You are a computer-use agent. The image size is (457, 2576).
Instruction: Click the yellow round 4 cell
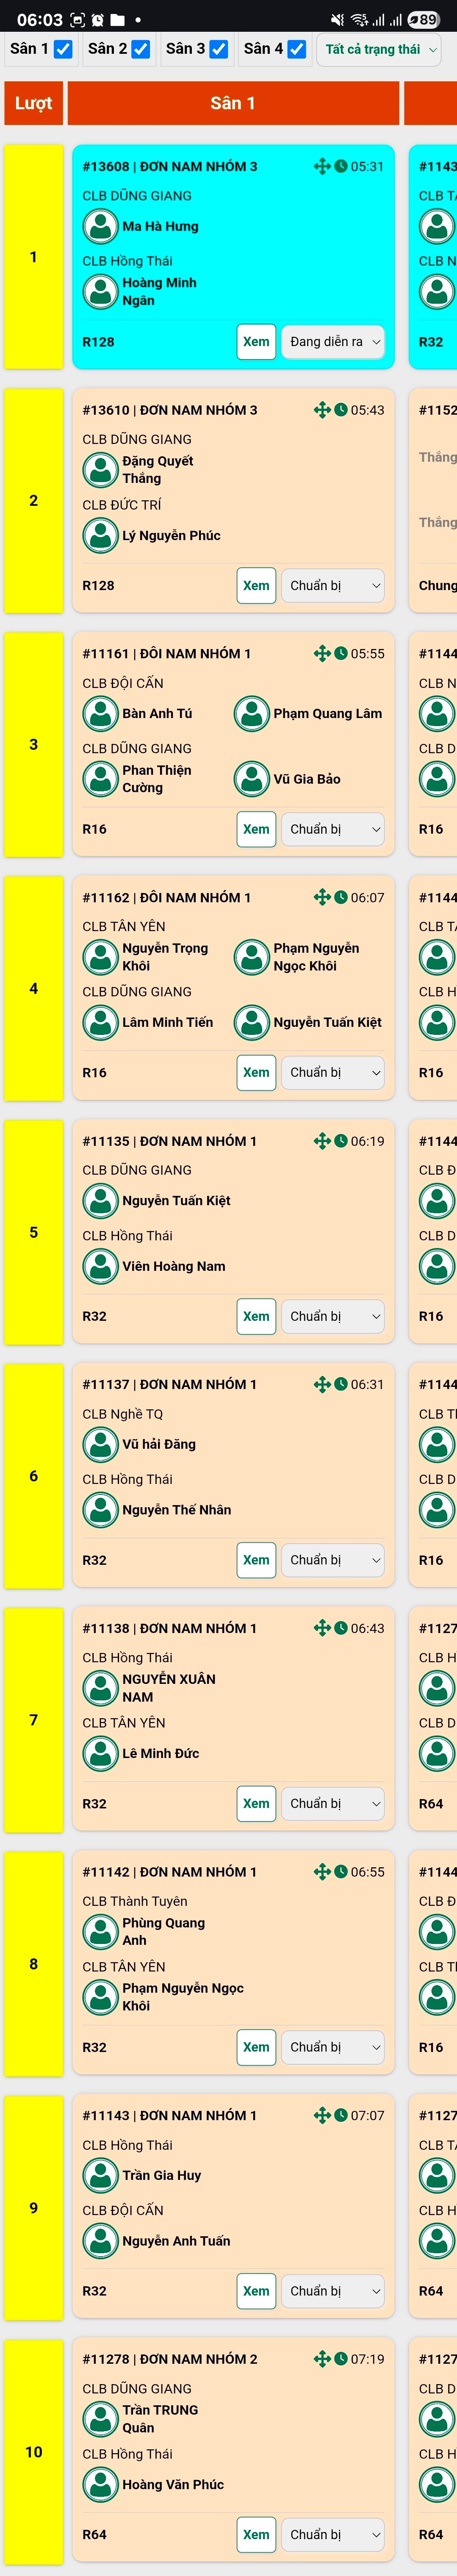[x=33, y=988]
